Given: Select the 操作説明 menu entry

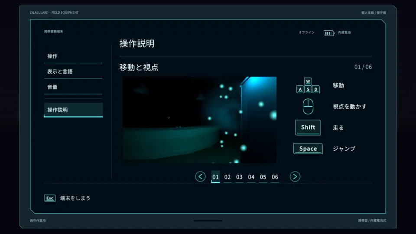Looking at the screenshot, I should 73,110.
